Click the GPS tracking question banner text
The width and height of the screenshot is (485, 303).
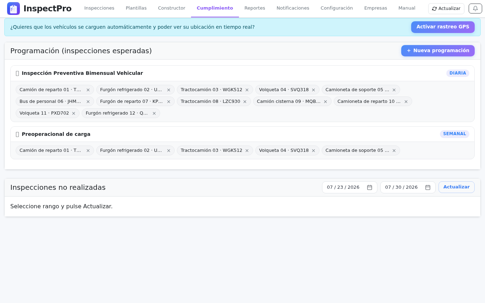coord(132,27)
